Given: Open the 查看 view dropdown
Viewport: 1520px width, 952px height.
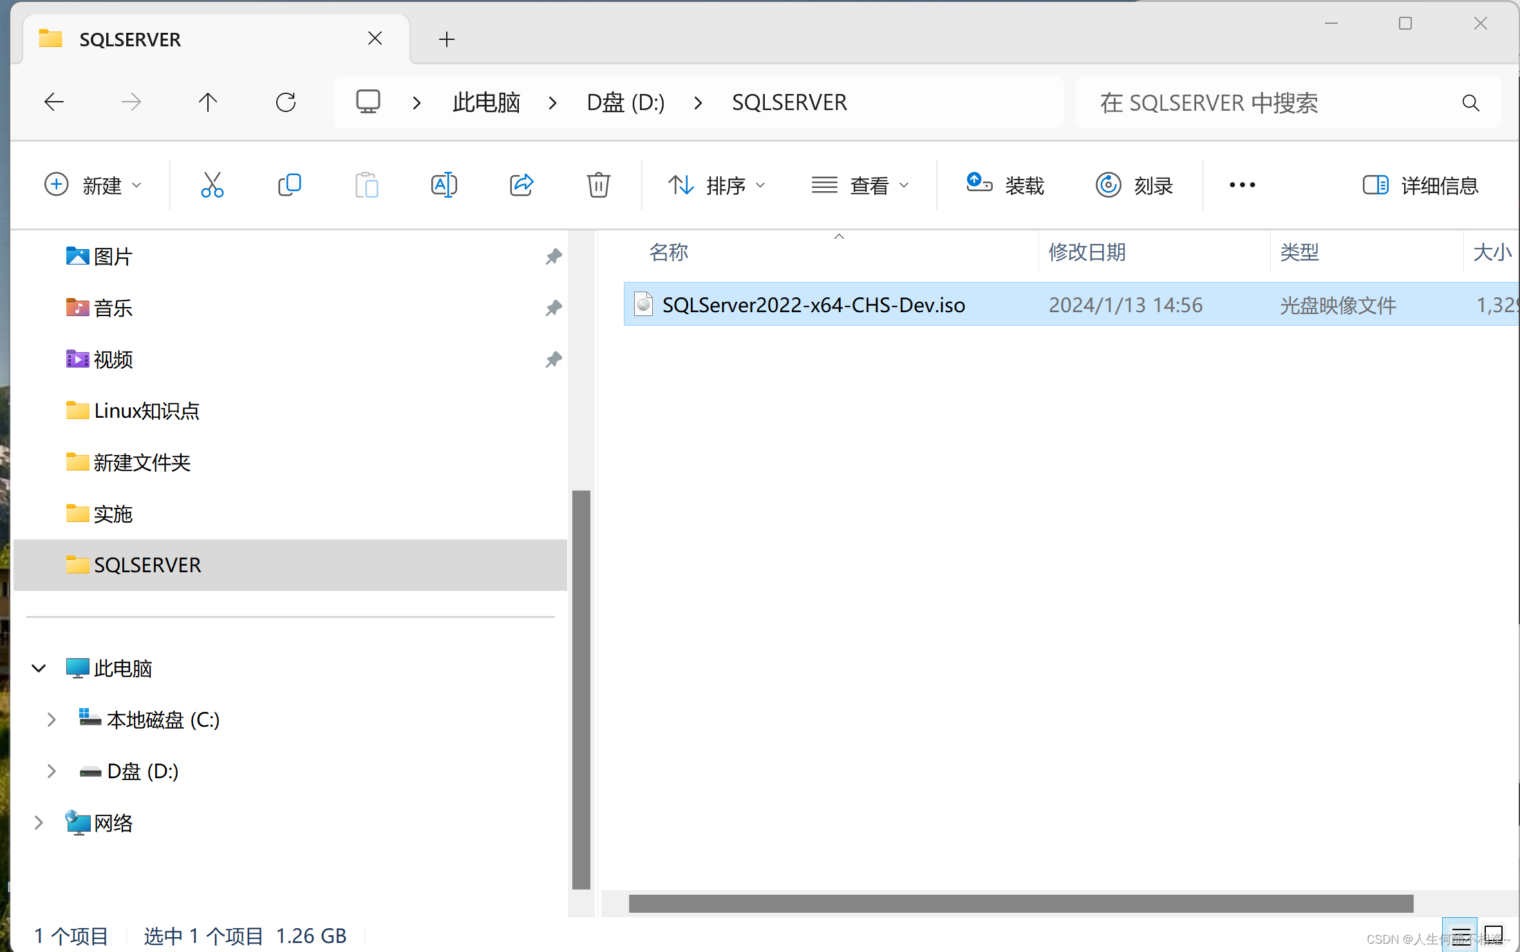Looking at the screenshot, I should [x=860, y=185].
